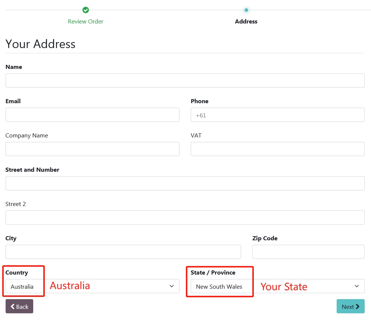Screen dimensions: 371x320
Task: Open the Country dropdown chevron
Action: point(172,286)
